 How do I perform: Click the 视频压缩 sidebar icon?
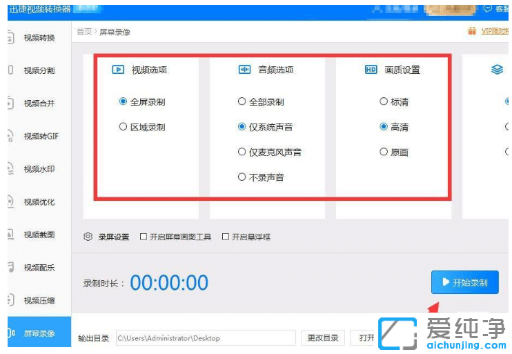(x=10, y=299)
